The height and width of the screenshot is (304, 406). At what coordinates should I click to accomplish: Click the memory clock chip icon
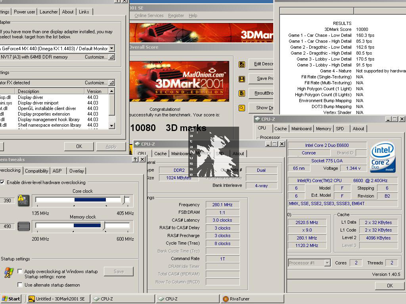tap(23, 226)
